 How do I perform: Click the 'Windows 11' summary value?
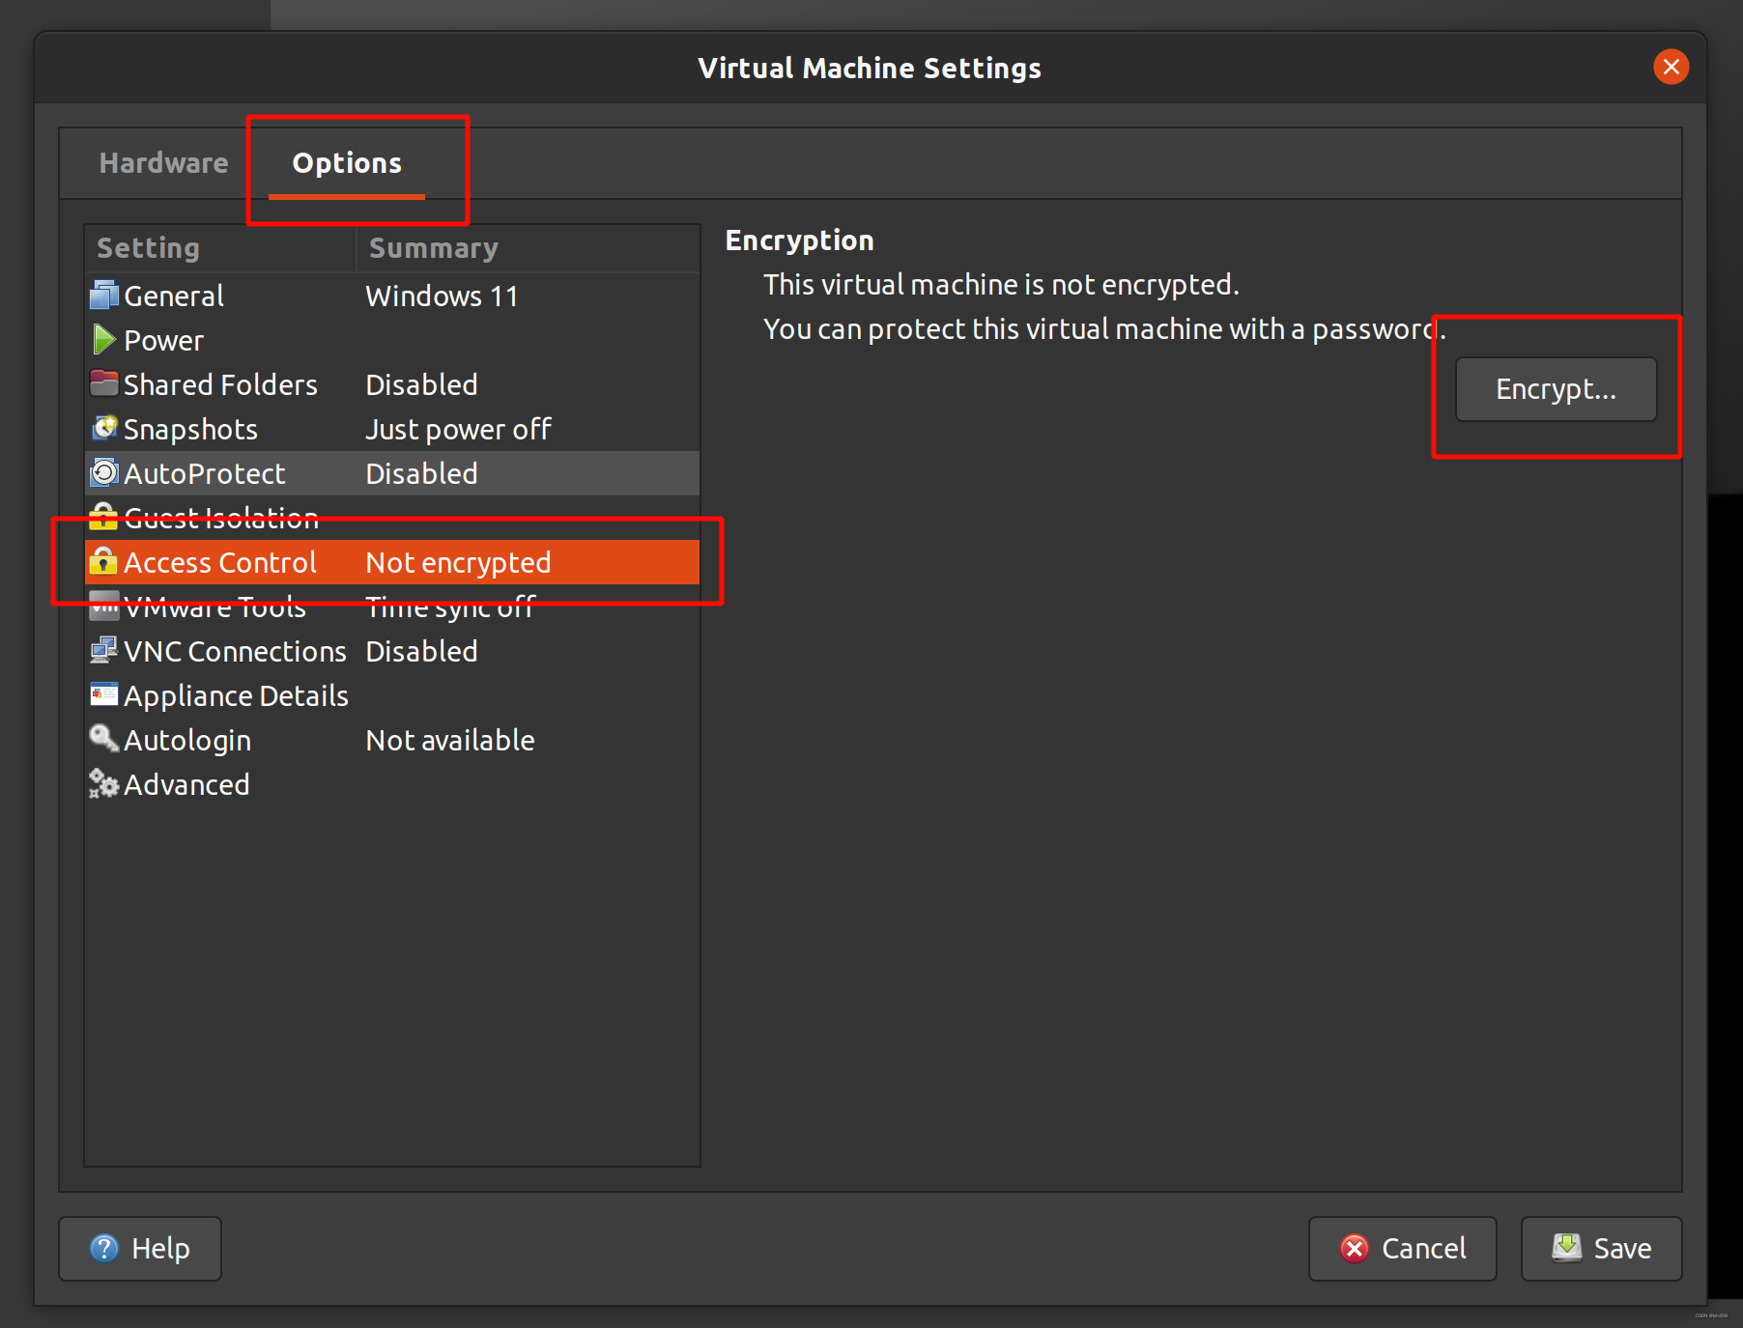pyautogui.click(x=442, y=296)
